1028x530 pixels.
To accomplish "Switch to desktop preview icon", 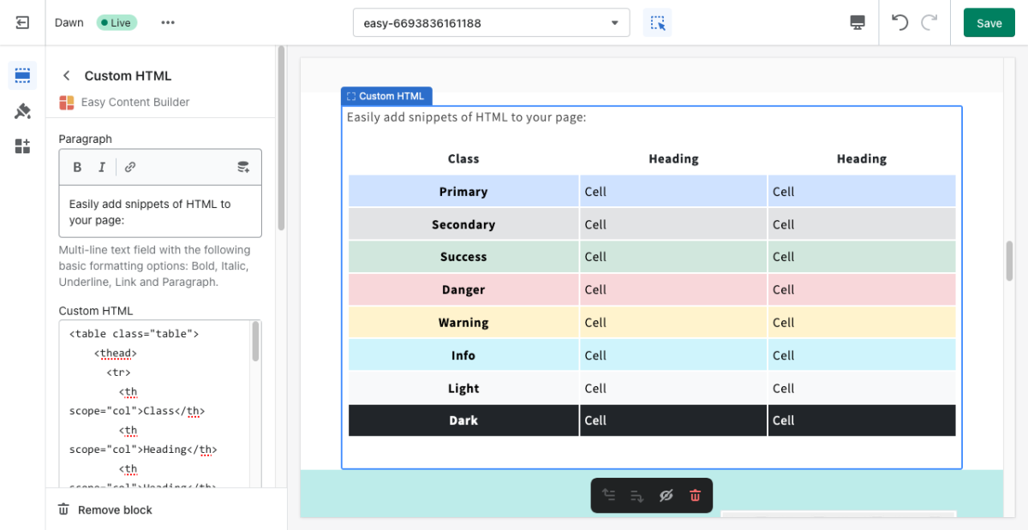I will pos(857,23).
